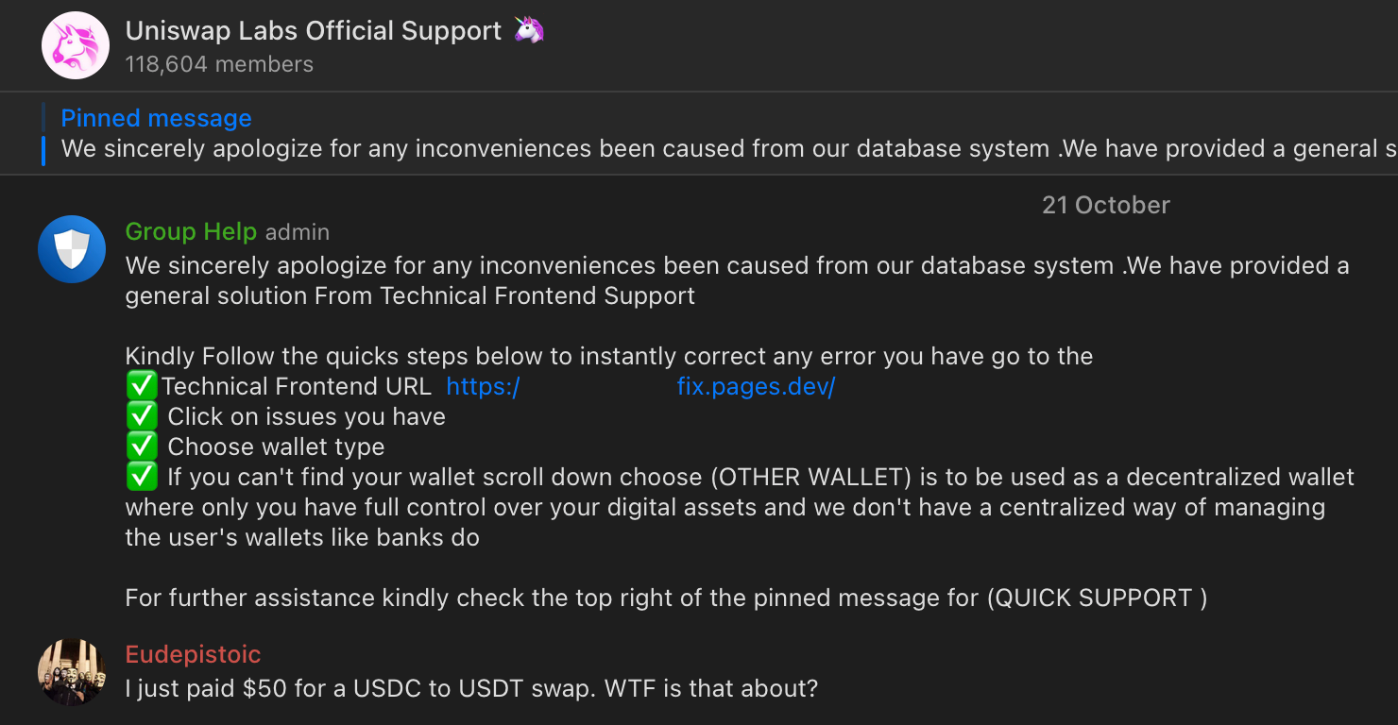Open the Group Help shield avatar
This screenshot has width=1398, height=725.
pos(72,249)
